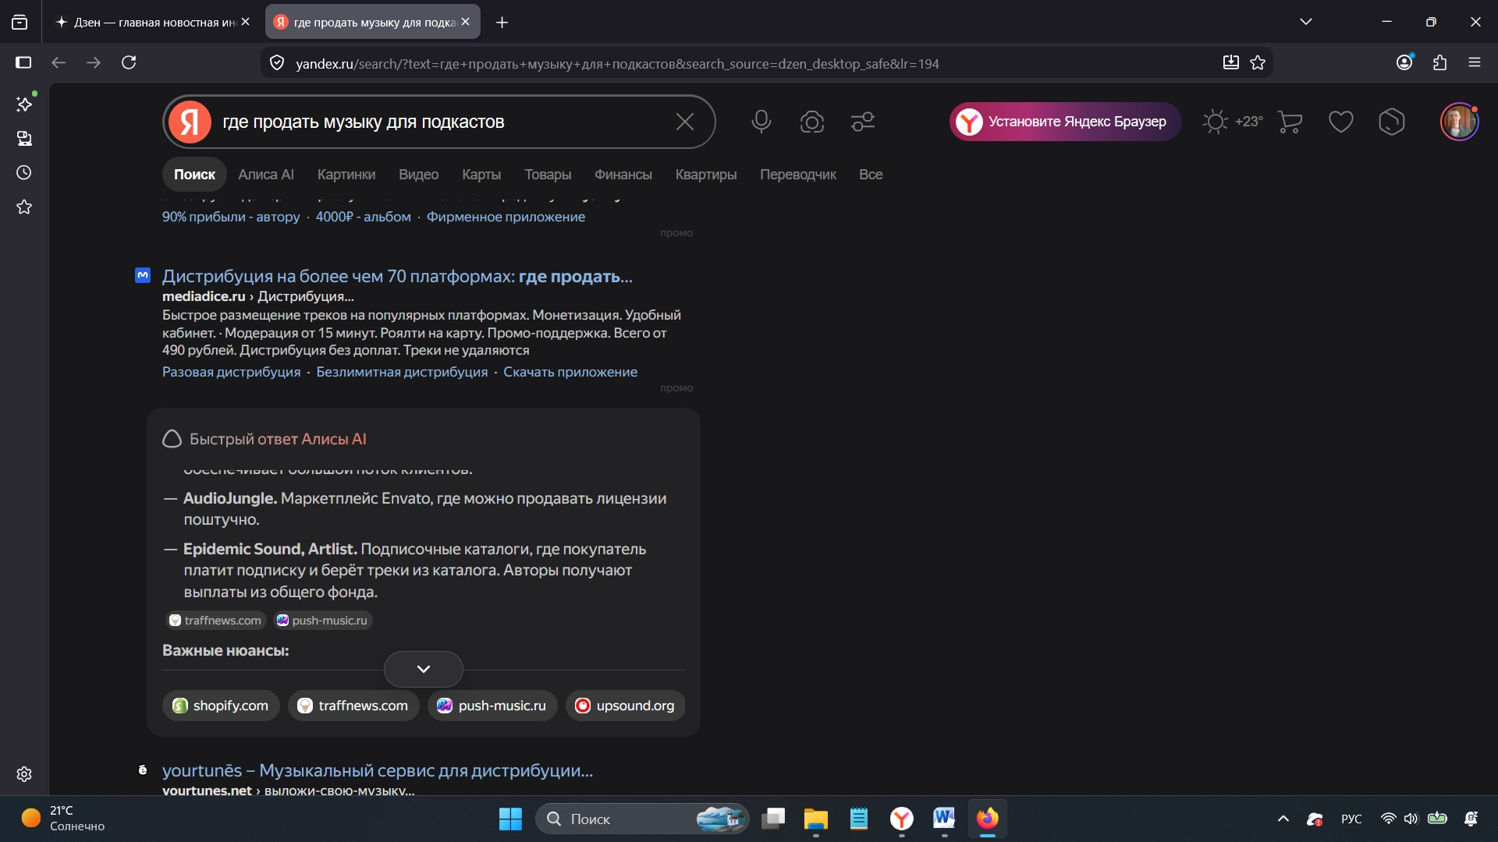List all open tabs dropdown arrow

pyautogui.click(x=1306, y=22)
